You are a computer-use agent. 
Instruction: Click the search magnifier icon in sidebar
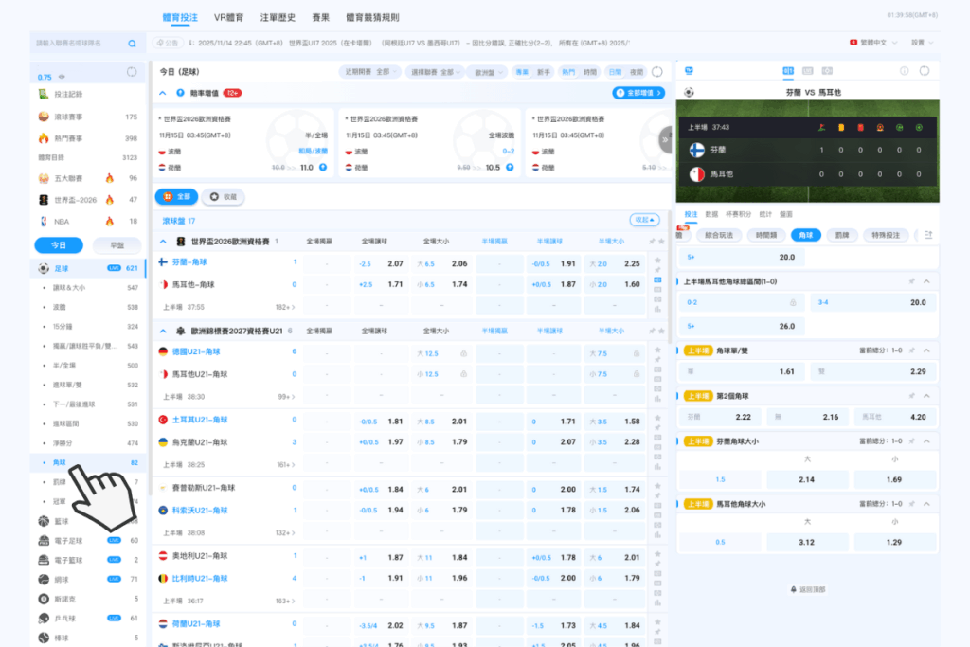click(x=132, y=44)
